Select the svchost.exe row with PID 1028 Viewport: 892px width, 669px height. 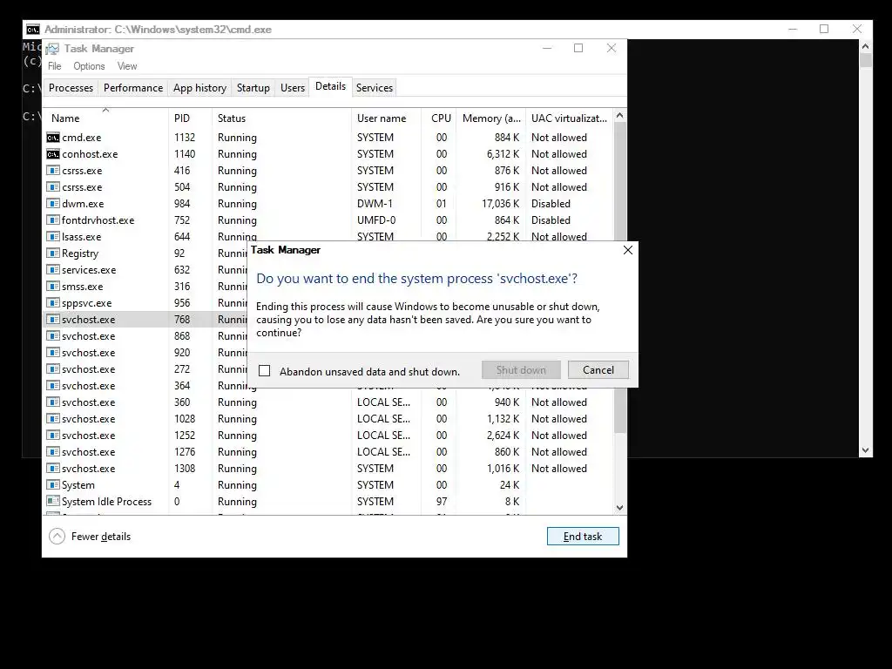[328, 419]
